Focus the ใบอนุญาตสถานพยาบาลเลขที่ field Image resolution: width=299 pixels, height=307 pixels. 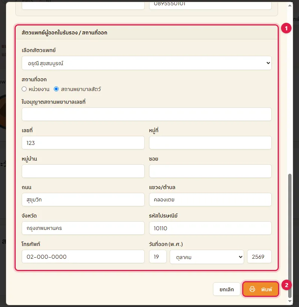147,114
